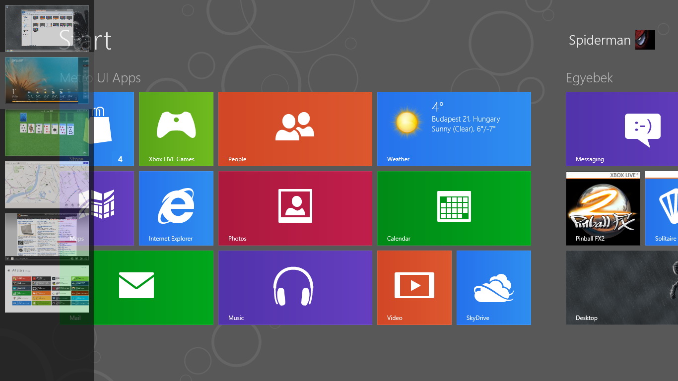This screenshot has height=381, width=678.
Task: Launch the People app tile
Action: [295, 129]
